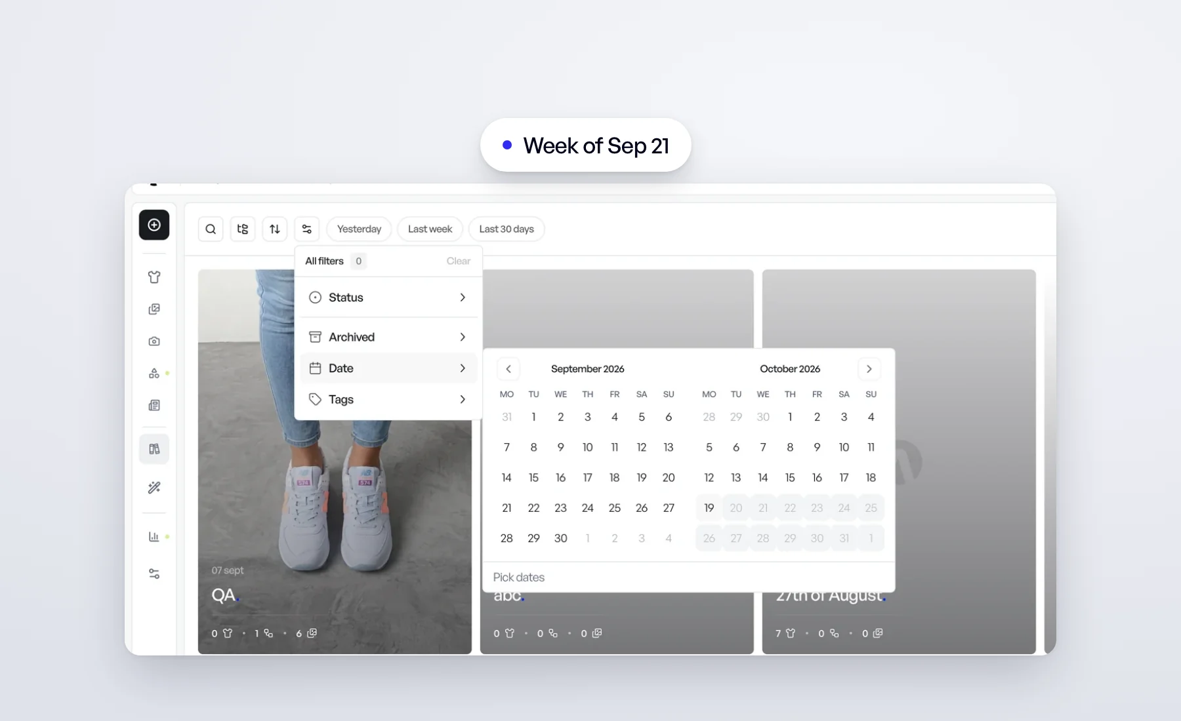The height and width of the screenshot is (721, 1181).
Task: Select the image gallery sidebar icon
Action: [154, 309]
